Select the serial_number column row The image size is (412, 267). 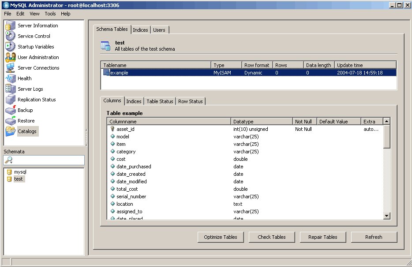[245, 197]
